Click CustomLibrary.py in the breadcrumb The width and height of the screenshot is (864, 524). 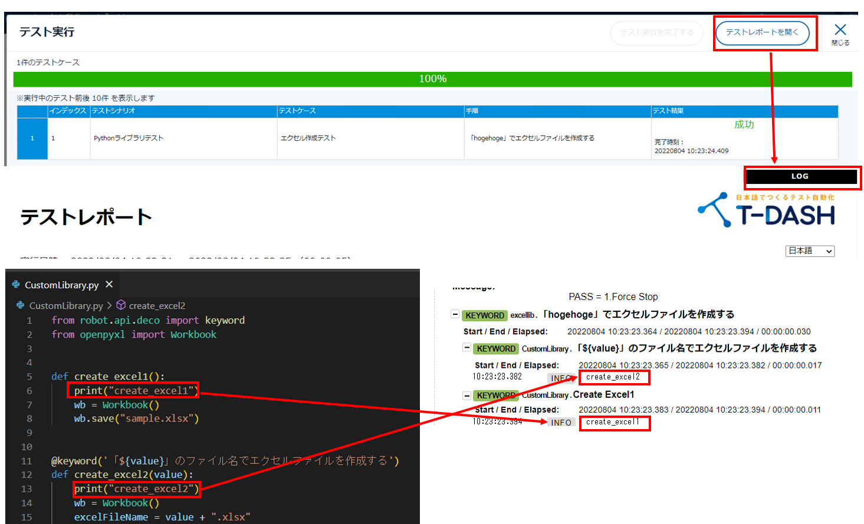click(x=66, y=305)
